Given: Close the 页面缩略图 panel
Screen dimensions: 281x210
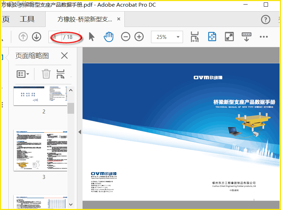Looking at the screenshot, I should pos(64,56).
